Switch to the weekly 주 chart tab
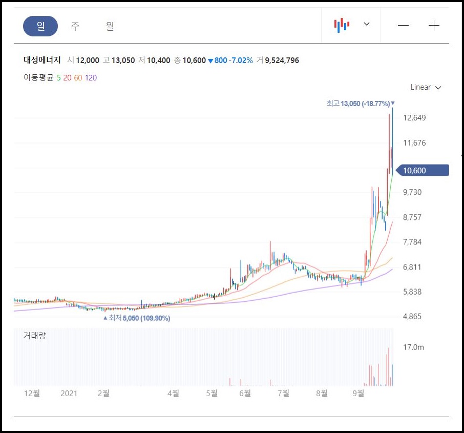The width and height of the screenshot is (464, 433). tap(75, 26)
